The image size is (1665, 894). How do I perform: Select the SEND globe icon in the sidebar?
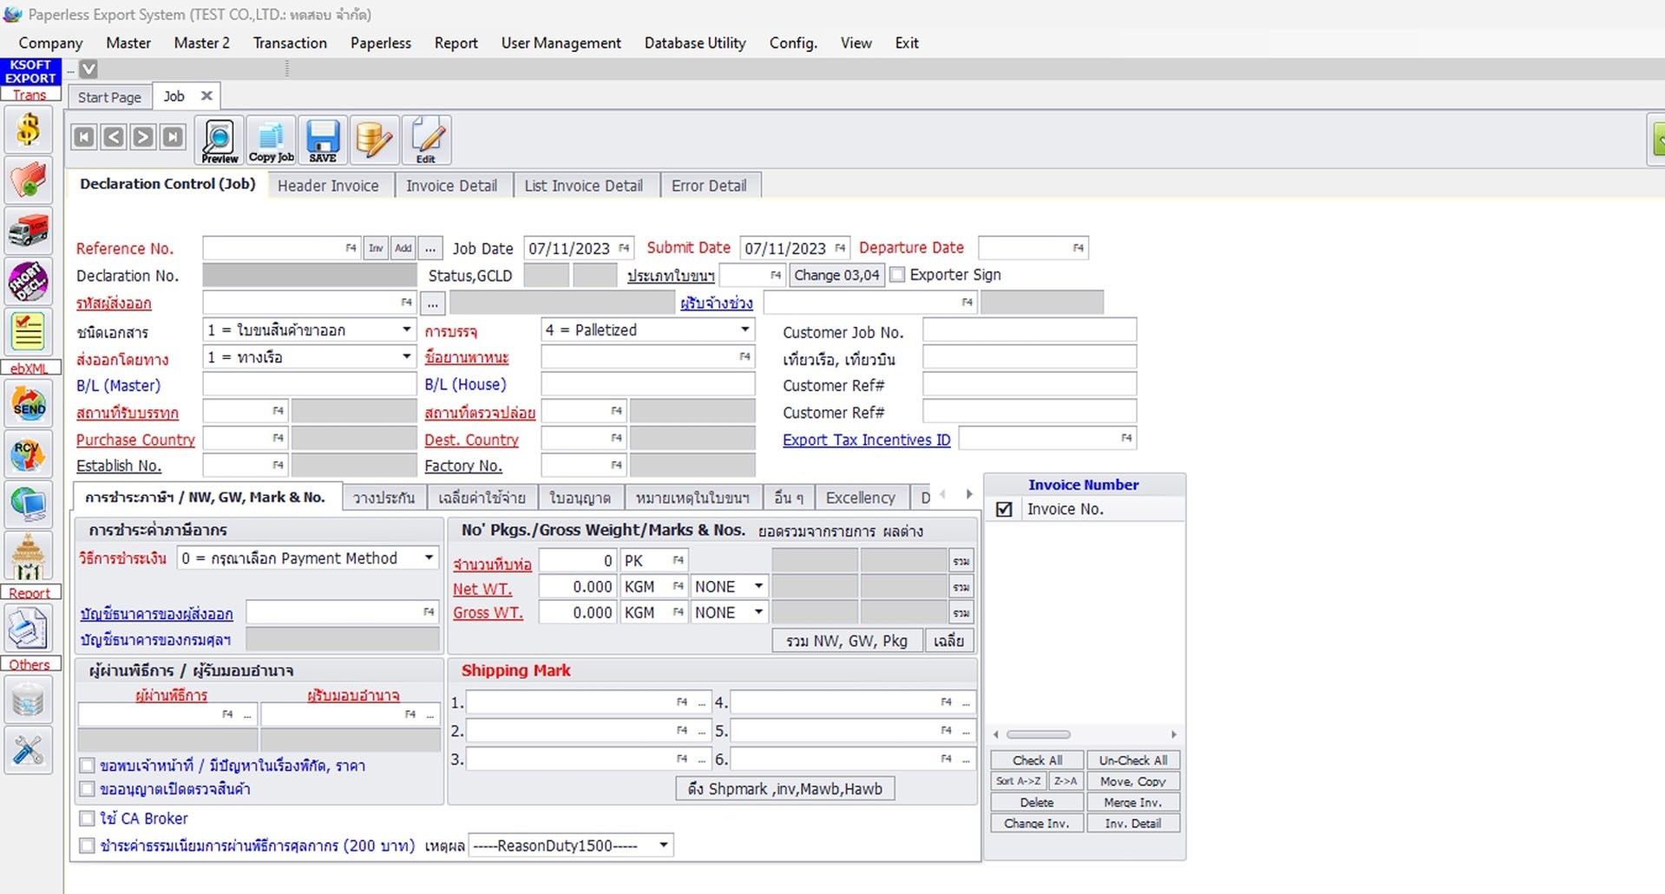pos(29,403)
